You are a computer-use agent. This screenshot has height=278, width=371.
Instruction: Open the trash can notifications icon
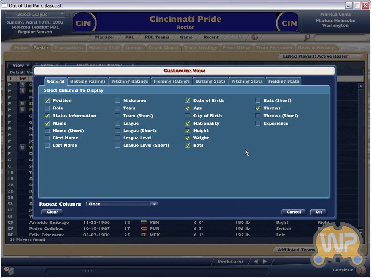(x=9, y=270)
